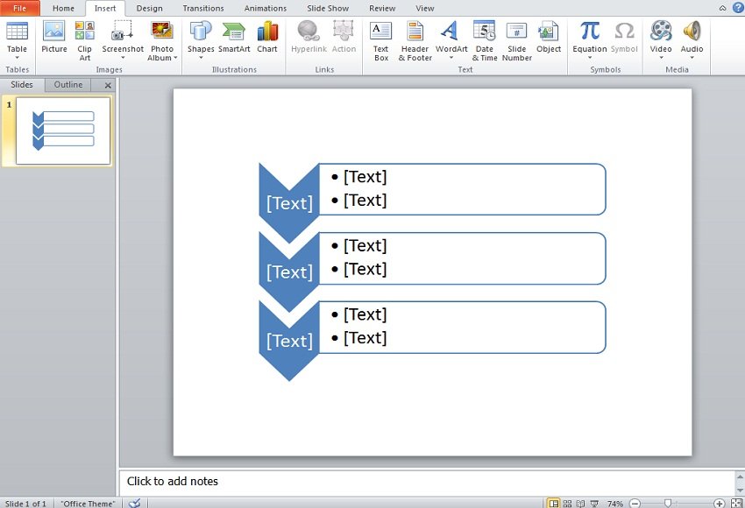Screen dimensions: 745x508
Task: Insert a Text Box
Action: pyautogui.click(x=380, y=40)
